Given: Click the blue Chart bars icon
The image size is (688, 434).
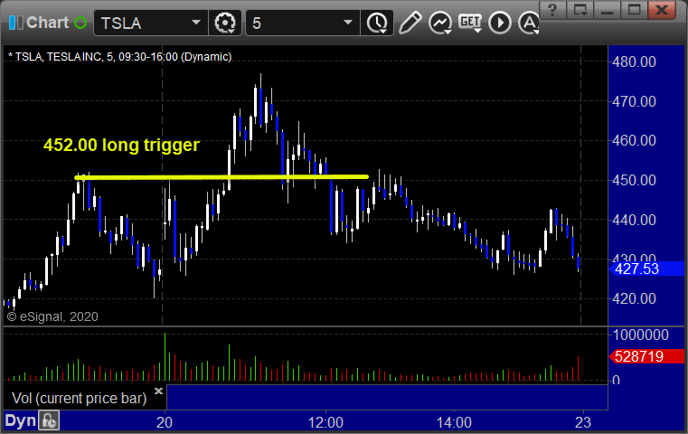Looking at the screenshot, I should tap(15, 23).
